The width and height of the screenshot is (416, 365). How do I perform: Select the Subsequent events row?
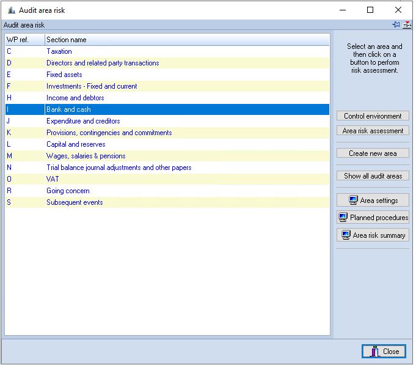click(167, 202)
